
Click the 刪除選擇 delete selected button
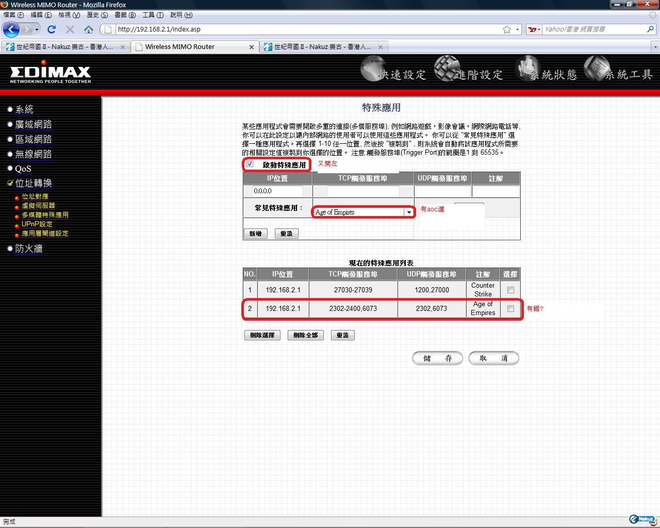tap(262, 335)
